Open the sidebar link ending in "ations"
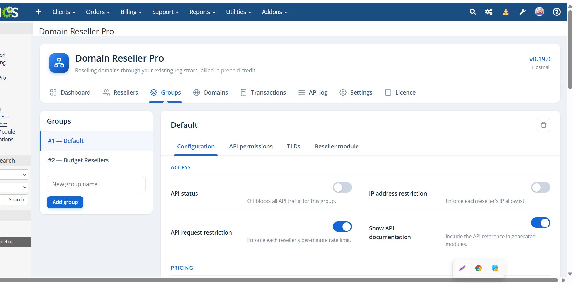Screen dimensions: 573x283 [x=7, y=139]
